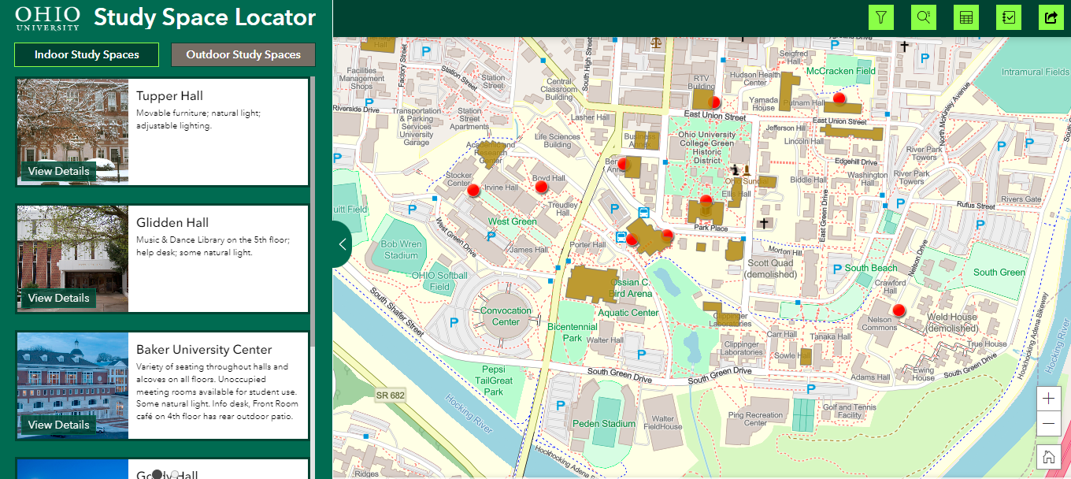Image resolution: width=1071 pixels, height=479 pixels.
Task: View Details for Tupper Hall
Action: coord(58,171)
